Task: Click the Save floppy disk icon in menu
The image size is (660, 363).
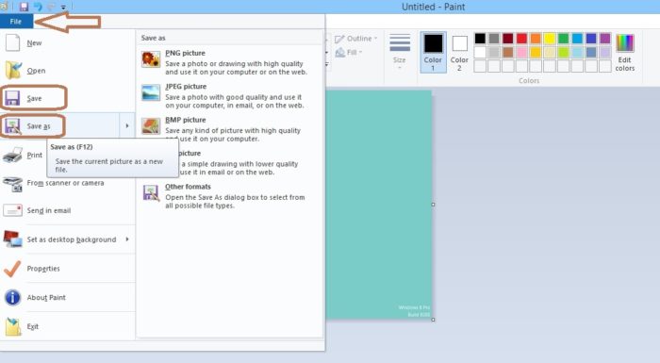Action: point(12,98)
